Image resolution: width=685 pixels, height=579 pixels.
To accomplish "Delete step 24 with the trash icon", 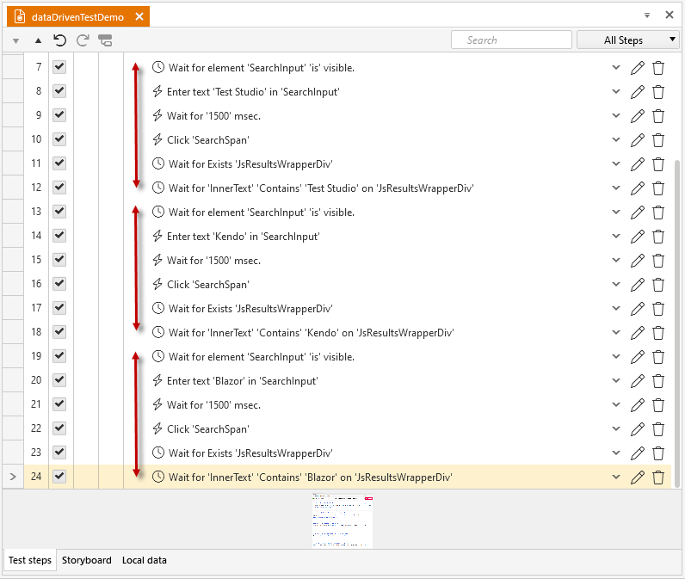I will click(658, 477).
